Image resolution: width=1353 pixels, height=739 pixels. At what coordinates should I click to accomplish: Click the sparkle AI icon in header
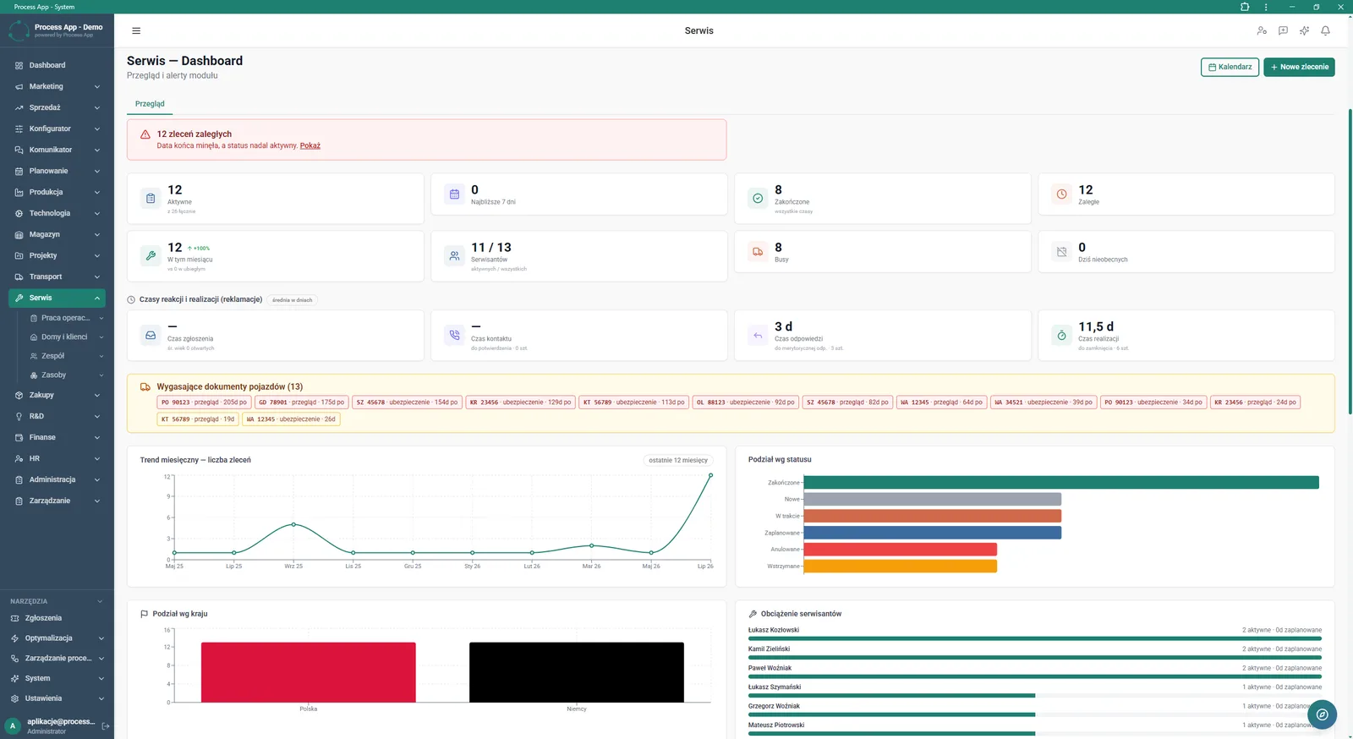[x=1304, y=30]
